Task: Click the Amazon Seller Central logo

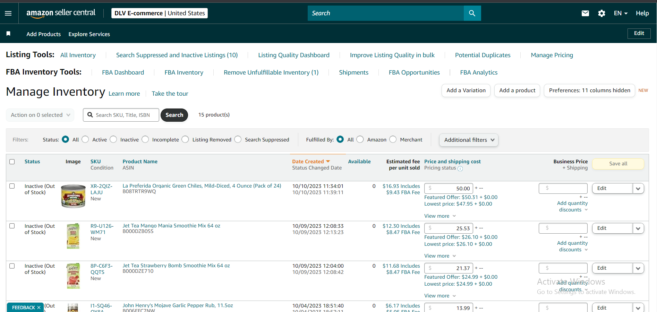Action: click(61, 13)
